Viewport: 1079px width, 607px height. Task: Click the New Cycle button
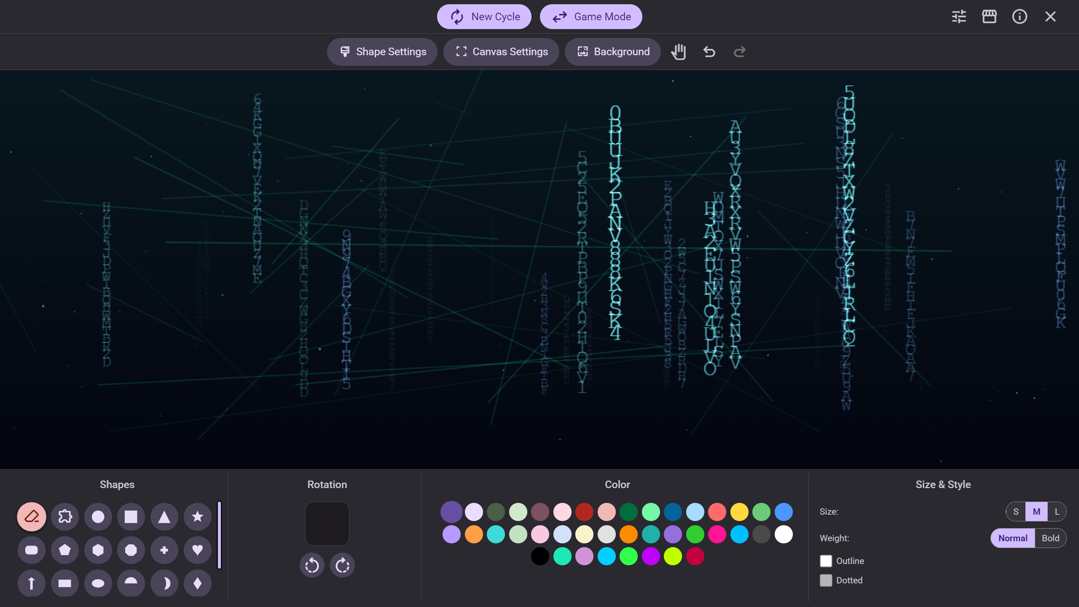tap(484, 16)
